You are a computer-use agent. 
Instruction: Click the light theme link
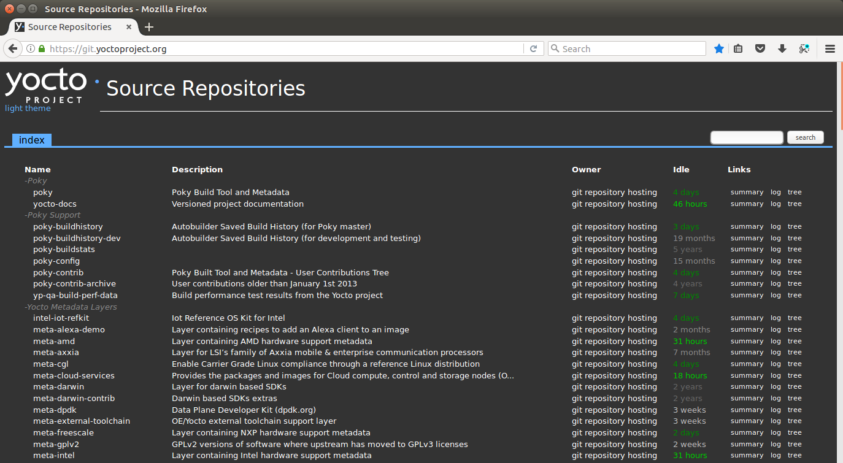[28, 109]
